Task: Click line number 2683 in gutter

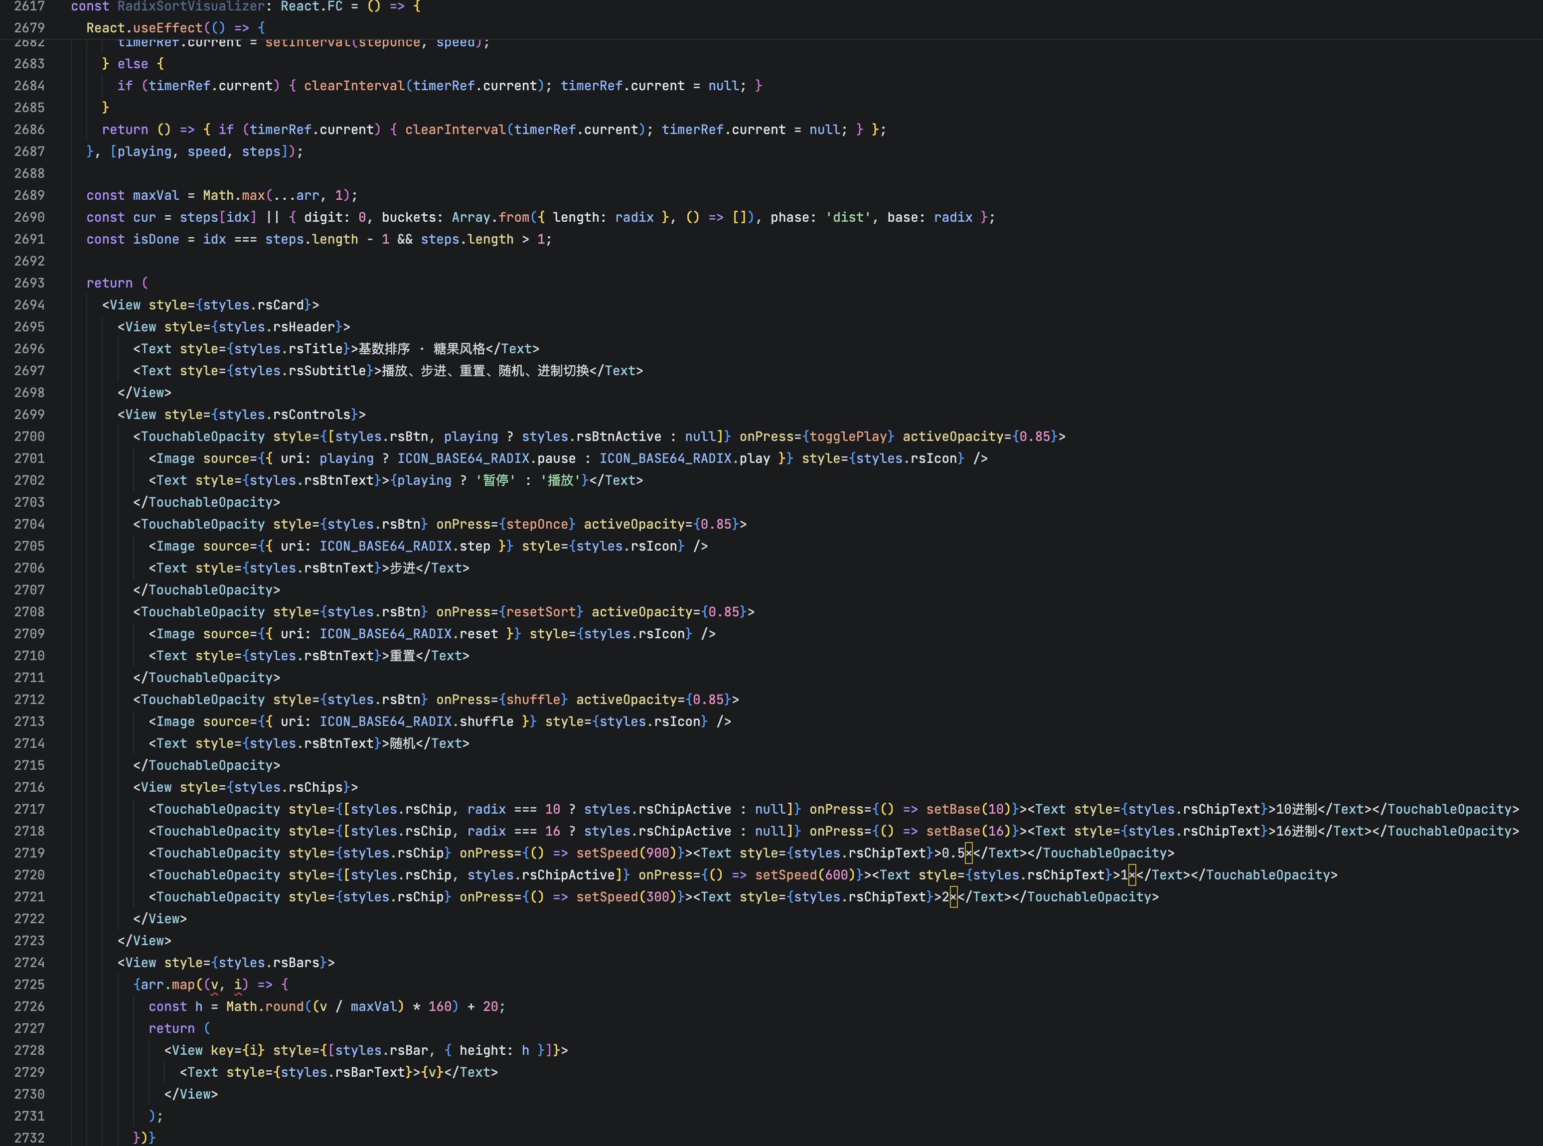Action: point(29,64)
